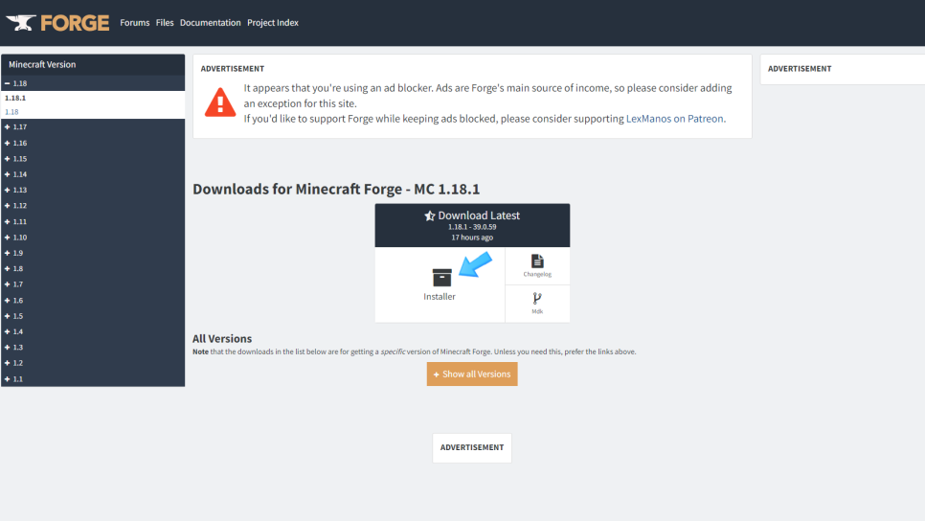Select the 1.18 sub-version link

(11, 111)
